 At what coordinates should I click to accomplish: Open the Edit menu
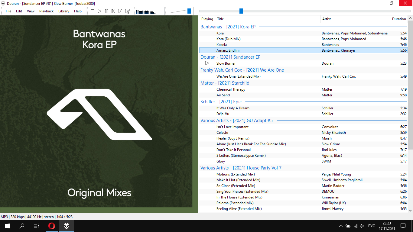pos(19,11)
